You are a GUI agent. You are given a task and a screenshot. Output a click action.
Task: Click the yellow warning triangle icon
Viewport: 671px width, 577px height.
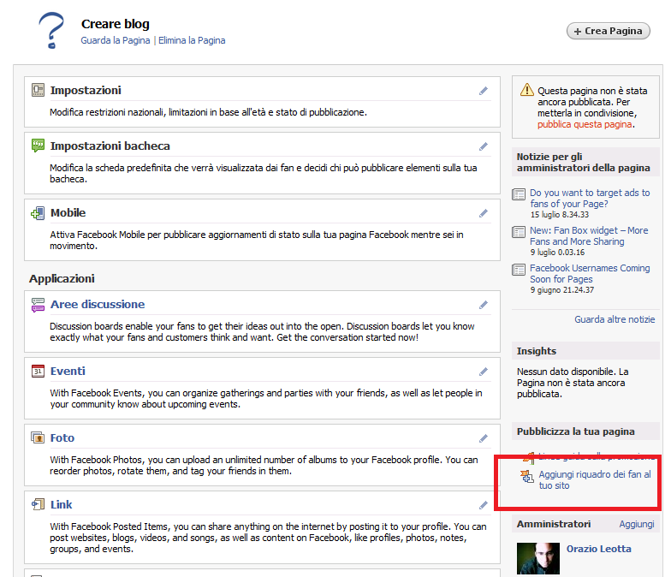coord(527,89)
